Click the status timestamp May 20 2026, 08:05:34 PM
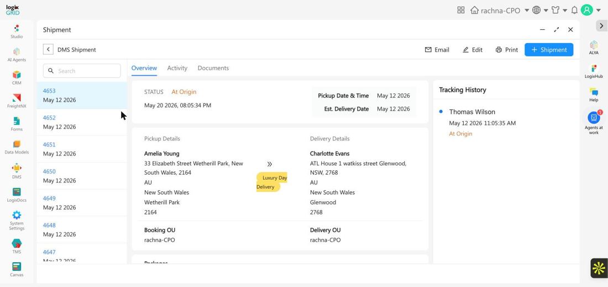This screenshot has width=608, height=287. pos(177,105)
